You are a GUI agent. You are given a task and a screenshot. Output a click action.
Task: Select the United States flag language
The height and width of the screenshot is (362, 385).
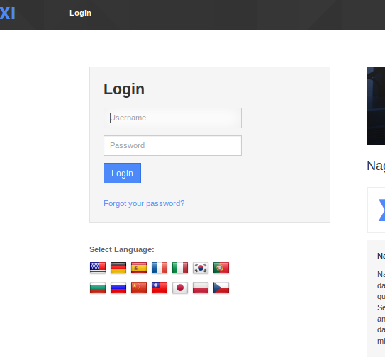pyautogui.click(x=98, y=268)
